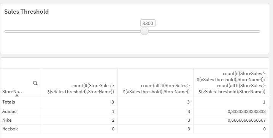Click the Adidas count value 1

[113, 111]
